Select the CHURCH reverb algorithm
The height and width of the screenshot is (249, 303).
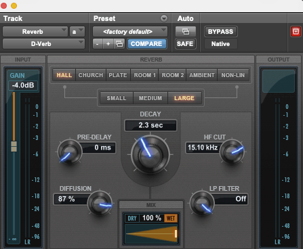coord(91,75)
